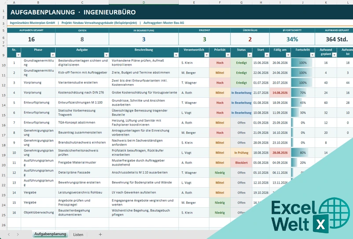Image resolution: width=353 pixels, height=239 pixels.
Task: Open the Fortschritt filter dropdown arrow
Action: click(312, 55)
